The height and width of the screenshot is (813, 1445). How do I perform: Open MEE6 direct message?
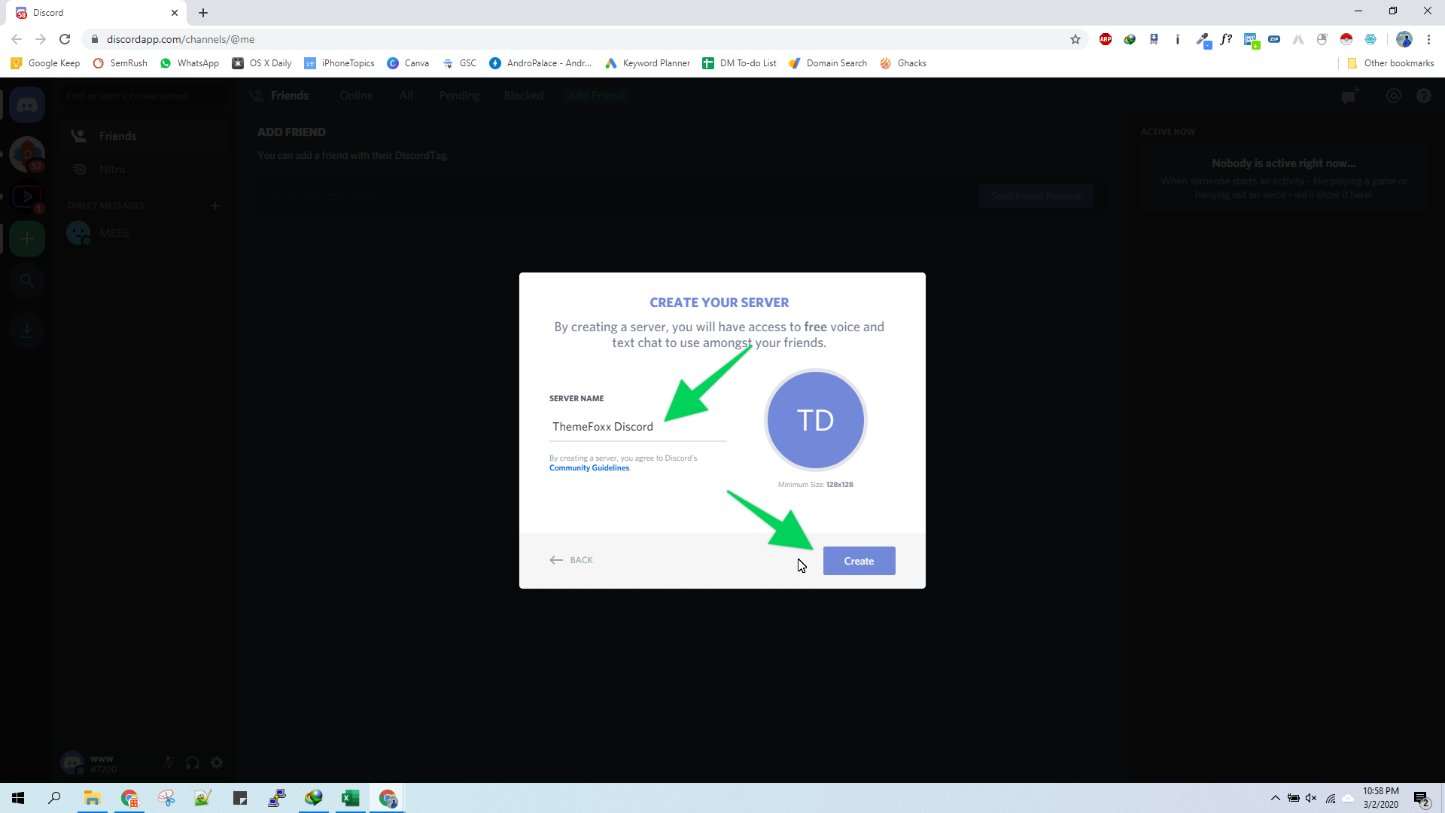[144, 233]
